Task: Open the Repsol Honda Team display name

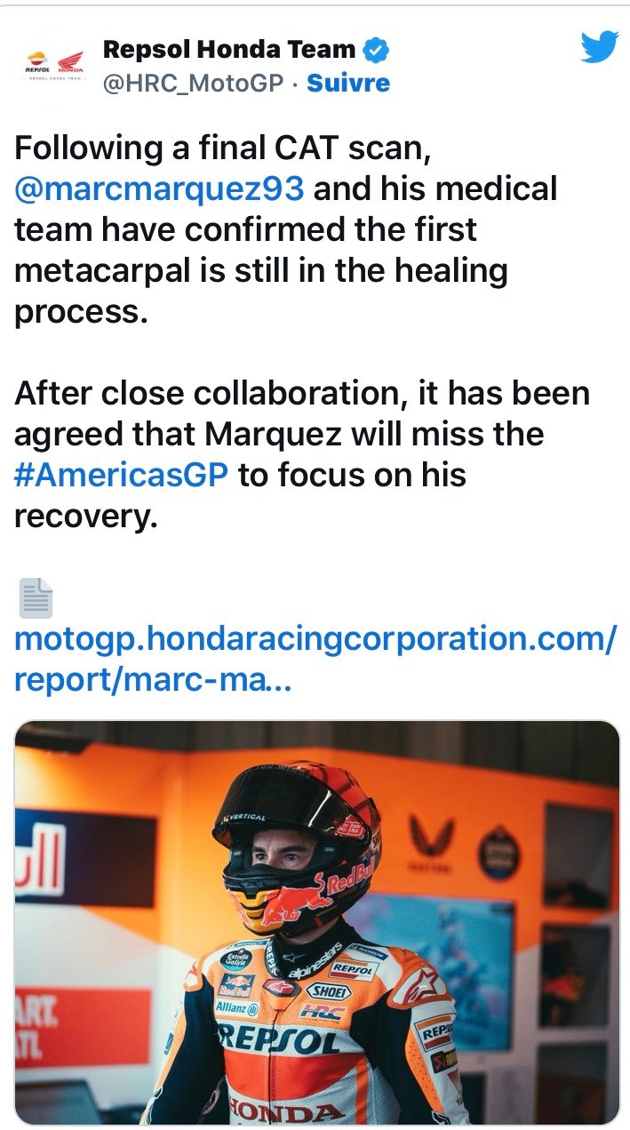Action: [229, 50]
